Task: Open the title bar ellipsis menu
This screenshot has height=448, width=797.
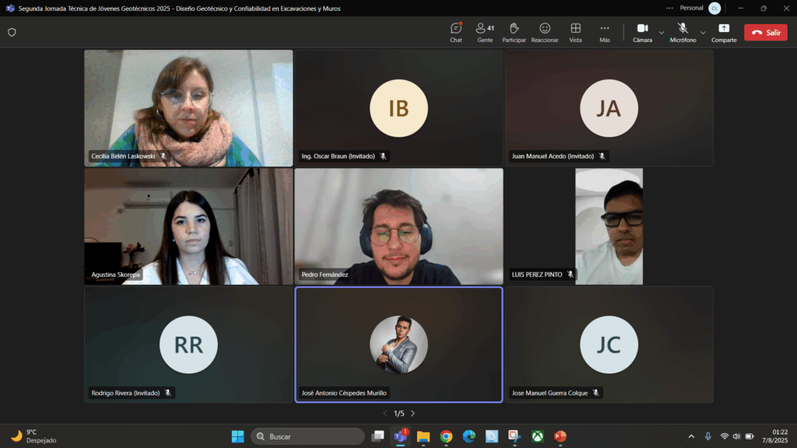Action: pyautogui.click(x=669, y=8)
